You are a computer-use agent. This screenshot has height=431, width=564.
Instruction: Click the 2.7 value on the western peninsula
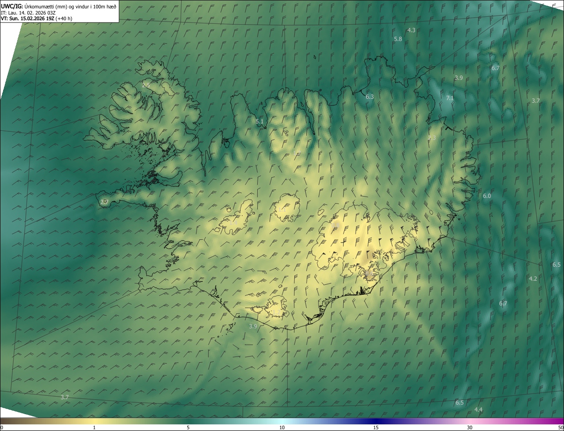point(104,202)
